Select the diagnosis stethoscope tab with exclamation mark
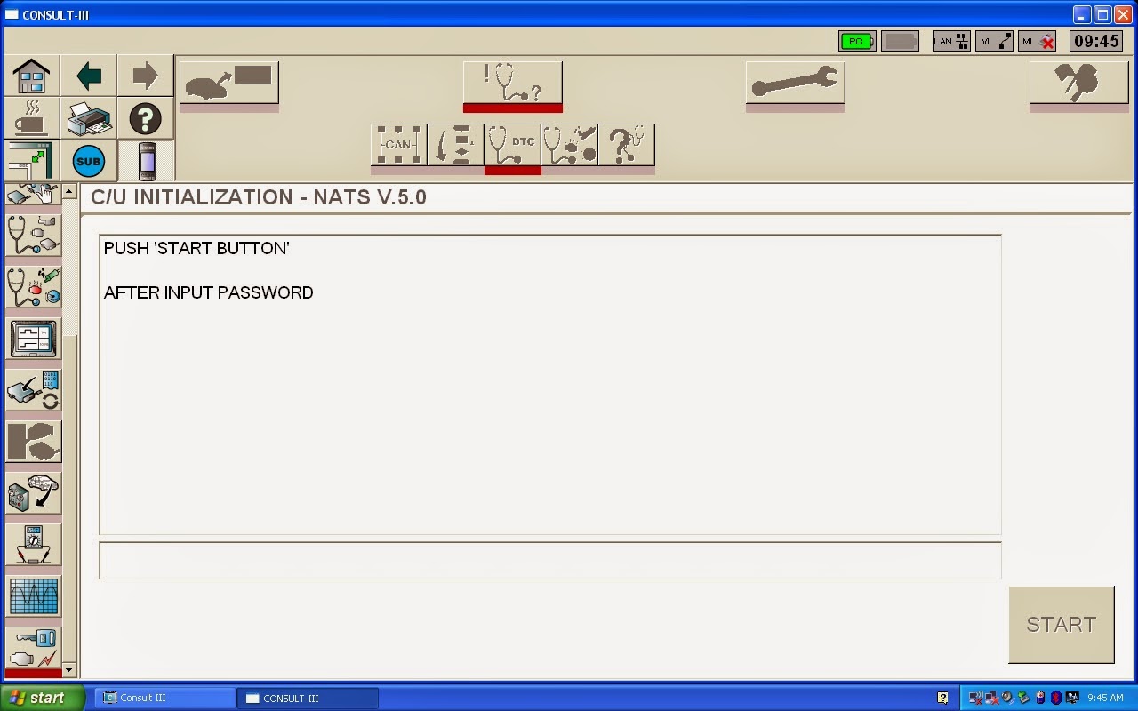Viewport: 1138px width, 711px height. tap(512, 84)
